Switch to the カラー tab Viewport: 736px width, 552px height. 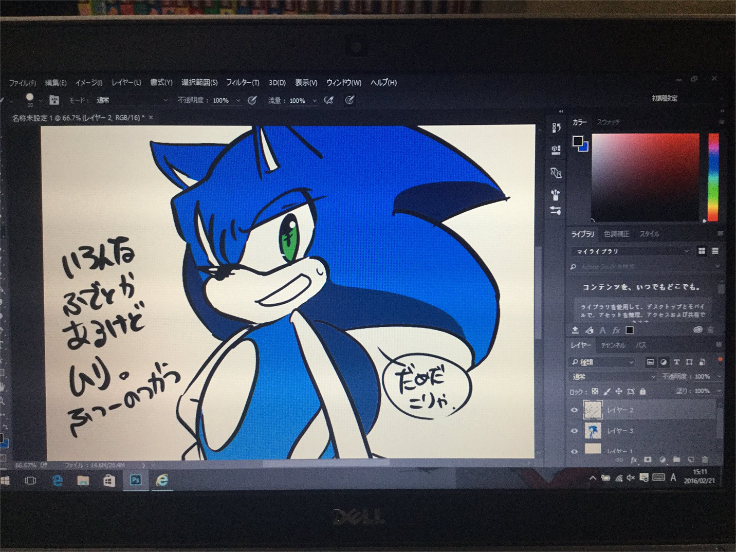(x=579, y=122)
